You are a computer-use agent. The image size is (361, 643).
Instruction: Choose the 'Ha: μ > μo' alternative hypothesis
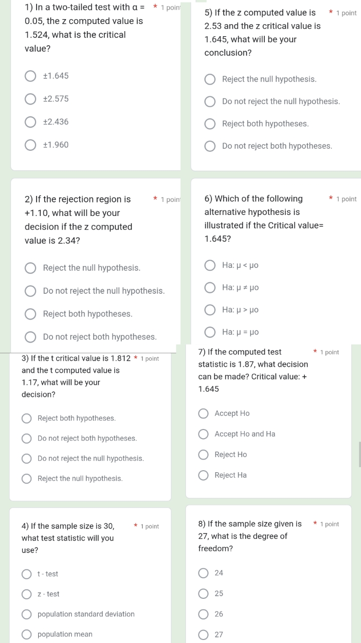(211, 310)
